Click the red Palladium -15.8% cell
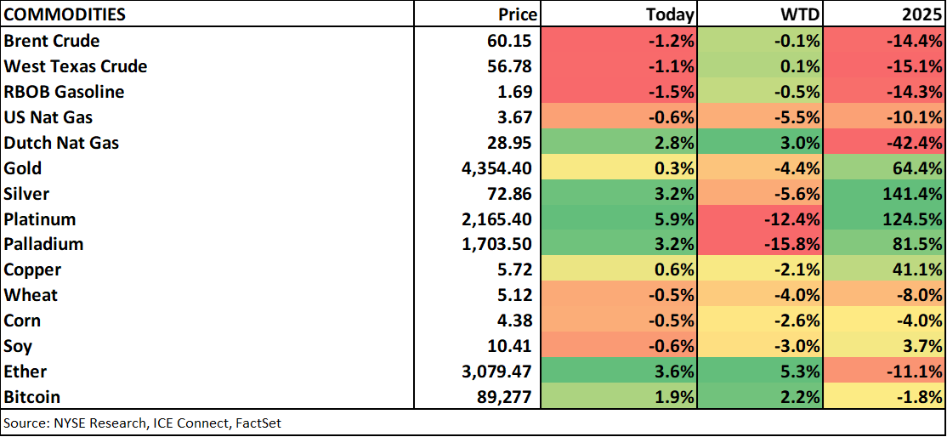947x437 pixels. click(x=759, y=244)
